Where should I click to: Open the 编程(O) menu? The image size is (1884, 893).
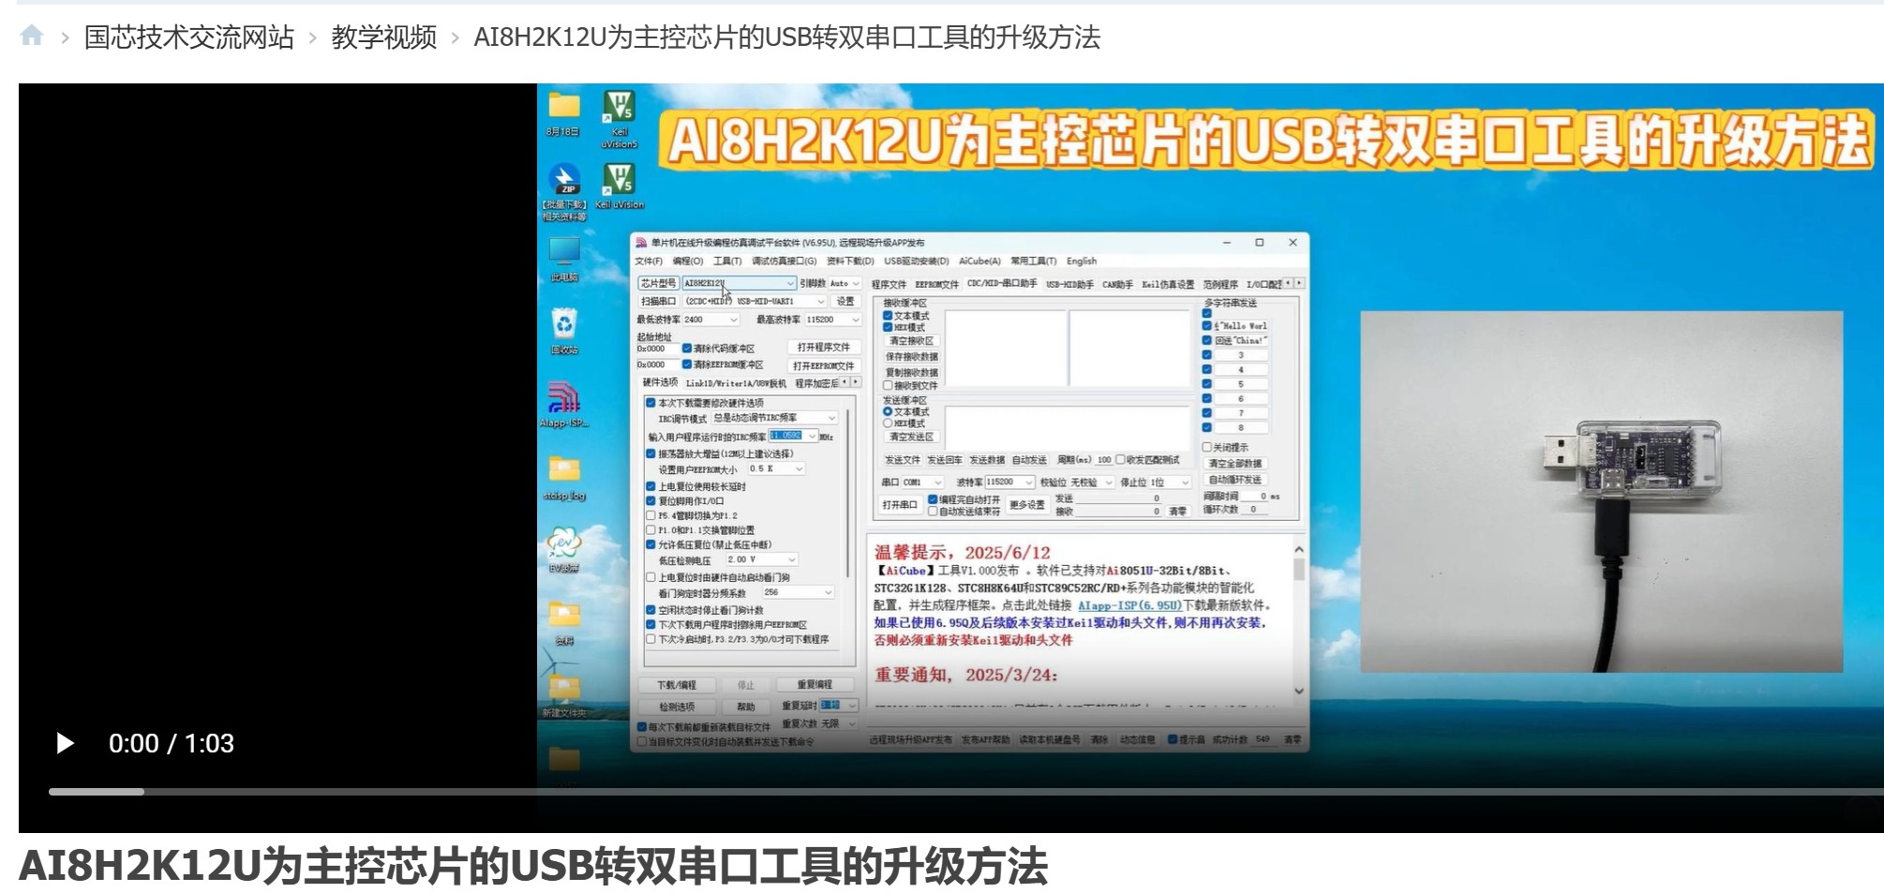click(687, 261)
